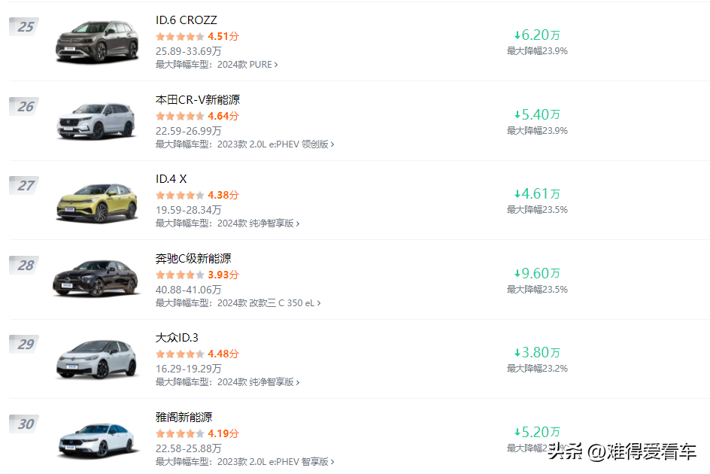Click the white Volkswagen ID.3 thumbnail

point(96,360)
